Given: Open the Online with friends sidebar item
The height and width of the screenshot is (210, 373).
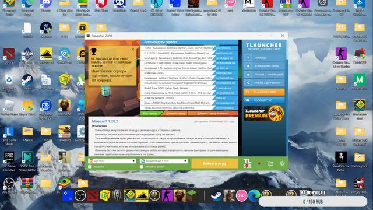Looking at the screenshot, I should (264, 83).
